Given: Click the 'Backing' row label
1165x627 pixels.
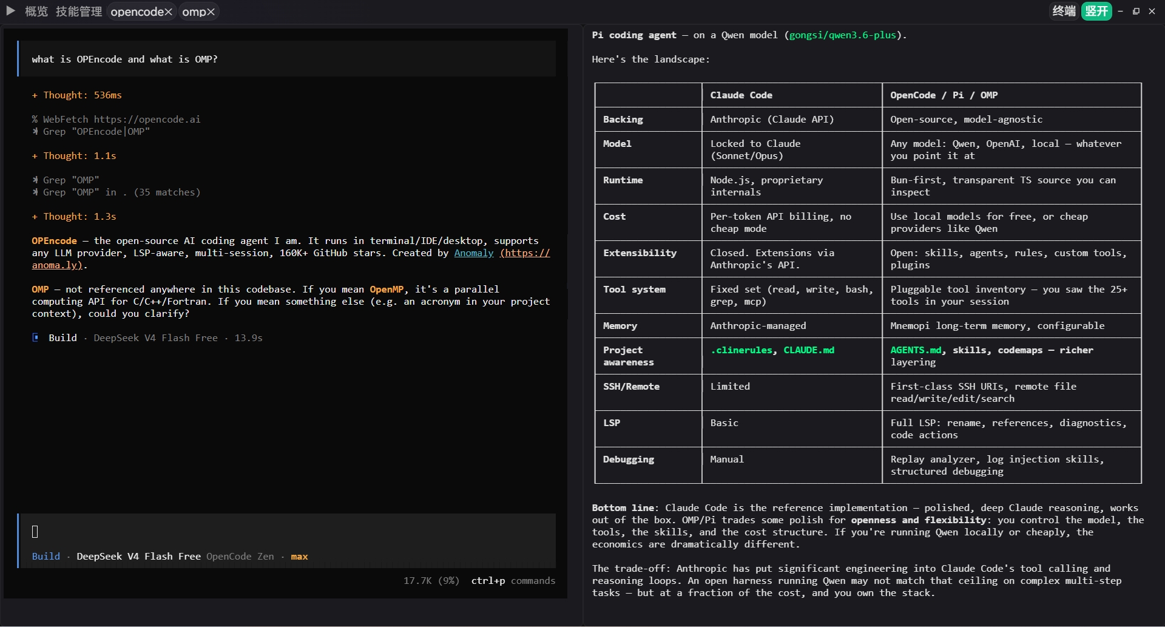Looking at the screenshot, I should 623,120.
